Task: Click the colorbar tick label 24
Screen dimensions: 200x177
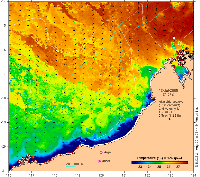Action: 149,167
